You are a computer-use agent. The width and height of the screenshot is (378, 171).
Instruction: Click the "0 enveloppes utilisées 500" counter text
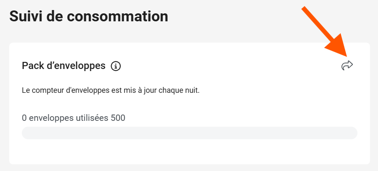point(73,118)
